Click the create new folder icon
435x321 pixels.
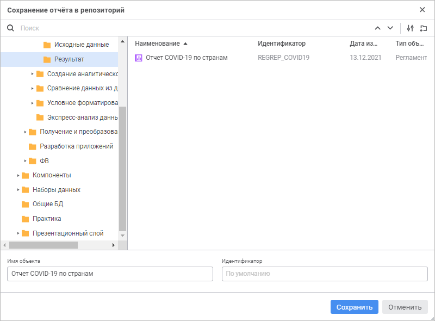point(424,28)
